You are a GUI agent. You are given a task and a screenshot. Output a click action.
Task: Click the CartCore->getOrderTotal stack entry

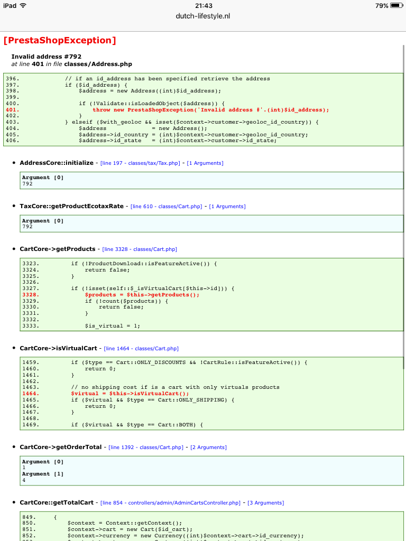click(61, 447)
